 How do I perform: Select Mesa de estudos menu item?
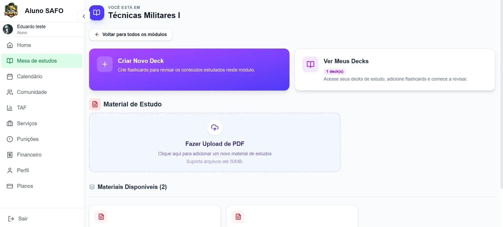point(42,61)
